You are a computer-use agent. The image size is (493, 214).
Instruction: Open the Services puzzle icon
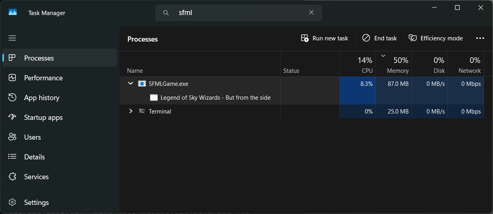point(12,177)
